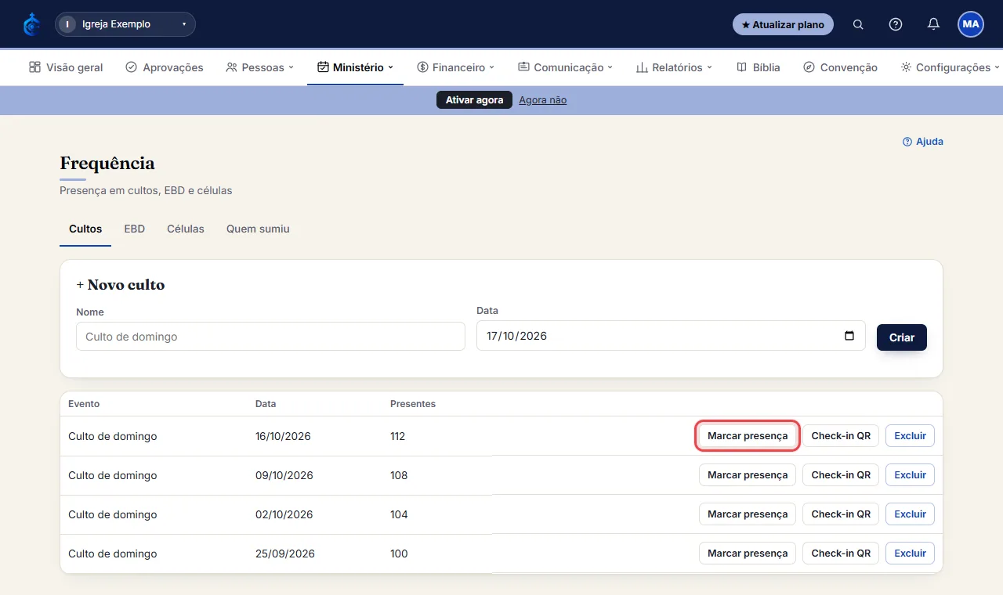Image resolution: width=1003 pixels, height=595 pixels.
Task: Click Marcar presença for 25/09/2026 culto
Action: coord(748,554)
